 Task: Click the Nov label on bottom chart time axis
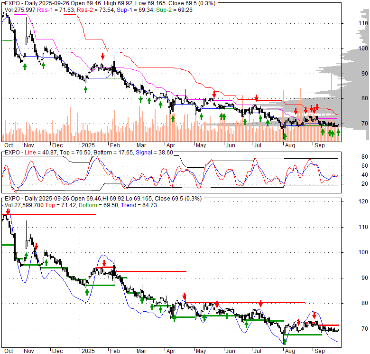29,351
